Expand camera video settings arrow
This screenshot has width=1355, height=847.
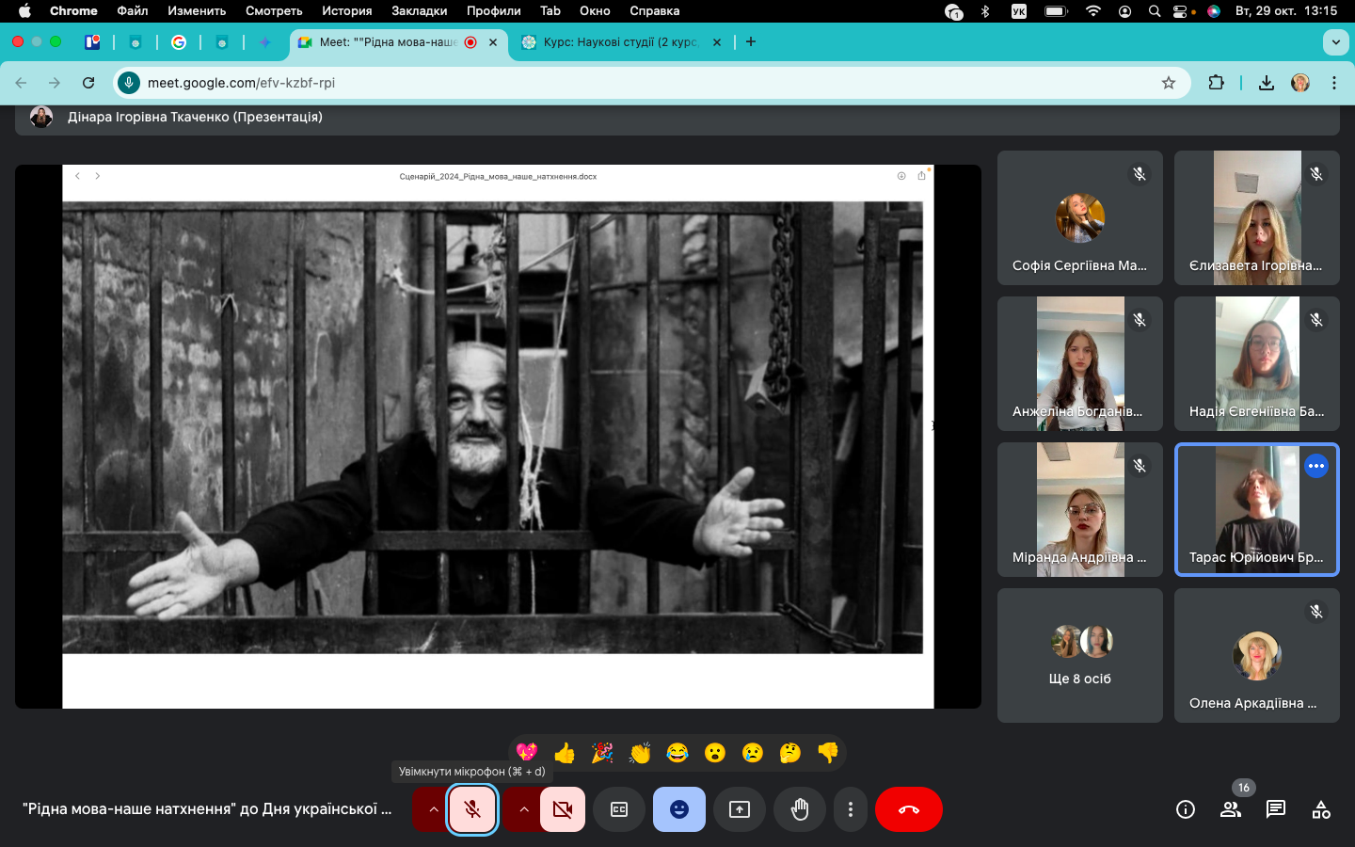(x=523, y=809)
